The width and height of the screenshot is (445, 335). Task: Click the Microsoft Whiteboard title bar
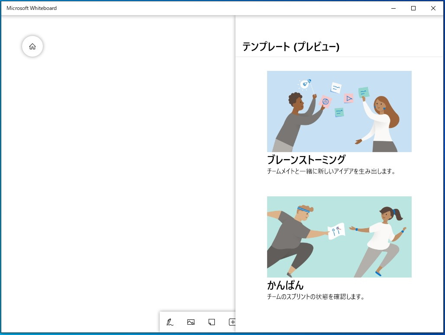point(130,8)
